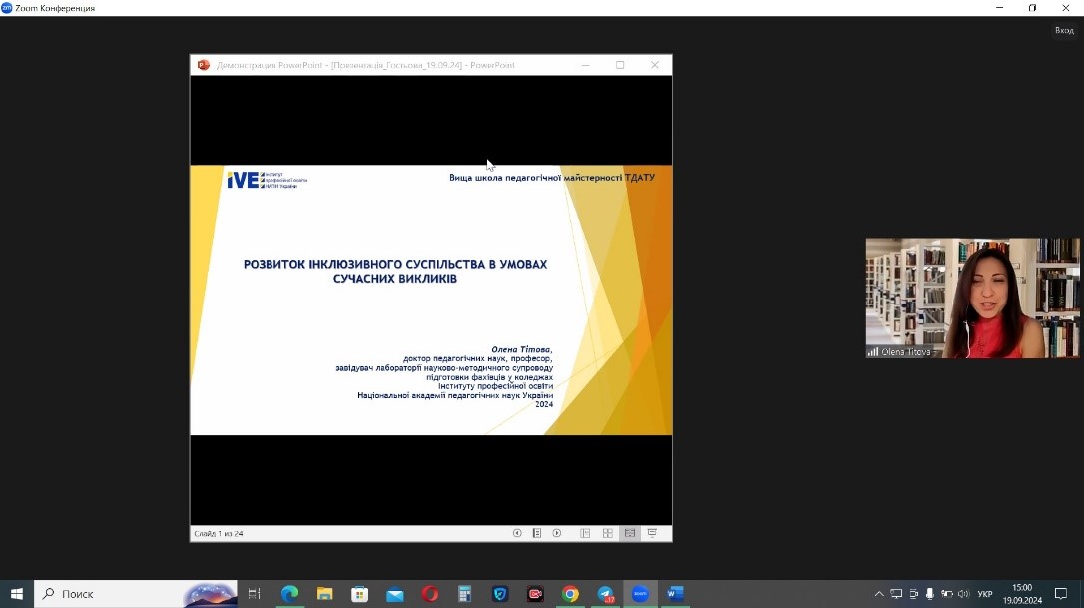The height and width of the screenshot is (608, 1084).
Task: Open Telegram from the taskbar
Action: click(606, 593)
